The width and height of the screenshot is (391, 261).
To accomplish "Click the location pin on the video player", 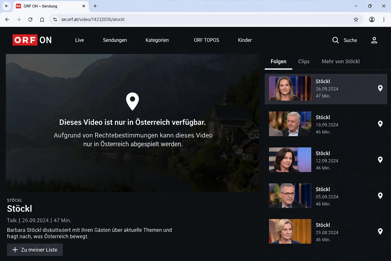I will click(x=132, y=101).
